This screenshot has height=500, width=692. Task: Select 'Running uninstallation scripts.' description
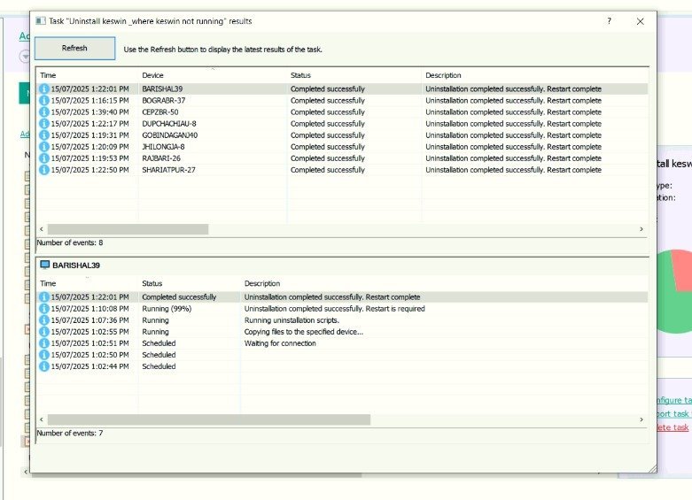tap(292, 320)
